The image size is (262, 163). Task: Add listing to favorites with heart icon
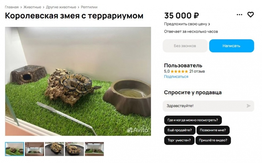point(251,15)
